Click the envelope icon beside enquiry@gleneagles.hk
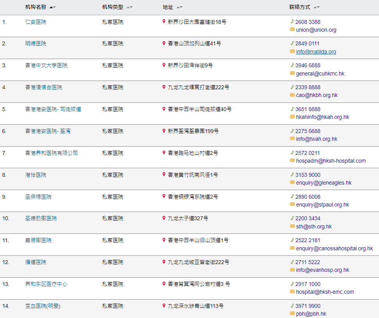379x318 pixels. [292, 183]
